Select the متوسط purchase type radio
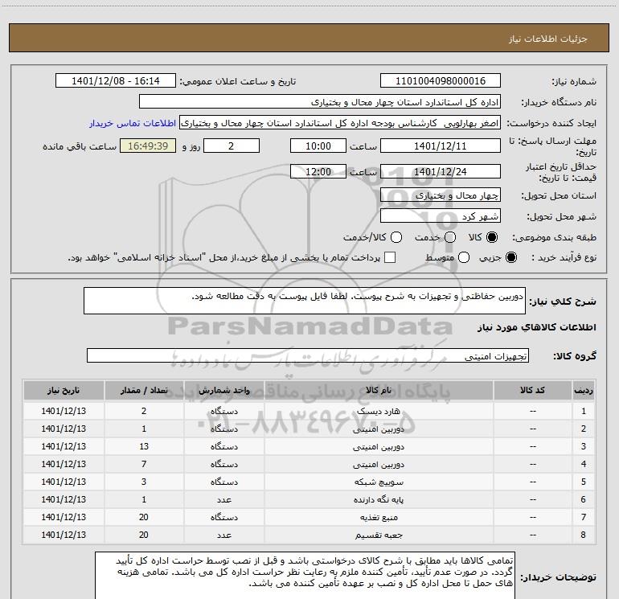 pos(464,257)
